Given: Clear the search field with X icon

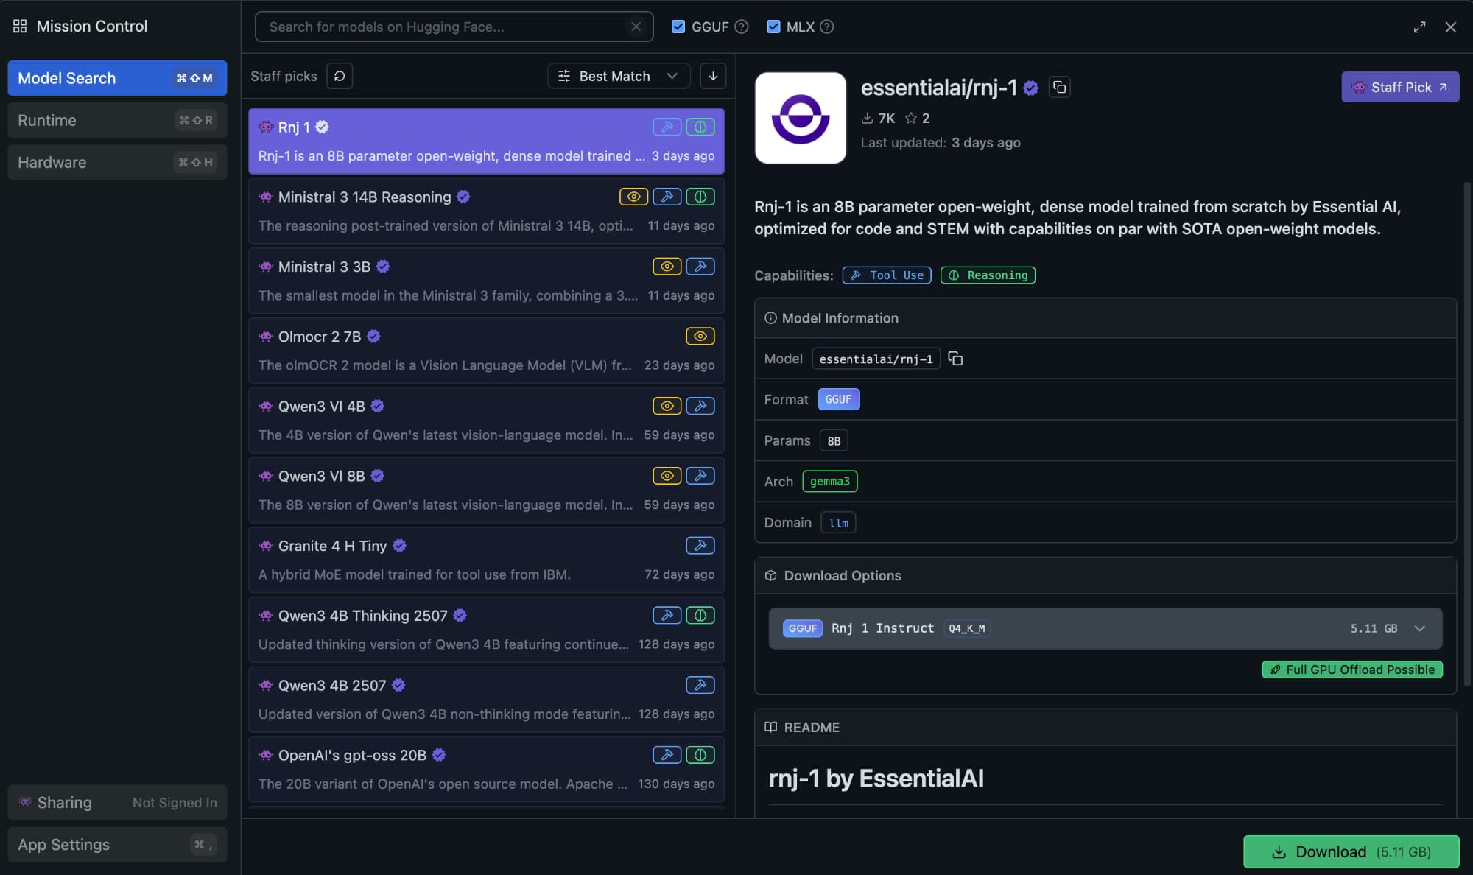Looking at the screenshot, I should [636, 27].
